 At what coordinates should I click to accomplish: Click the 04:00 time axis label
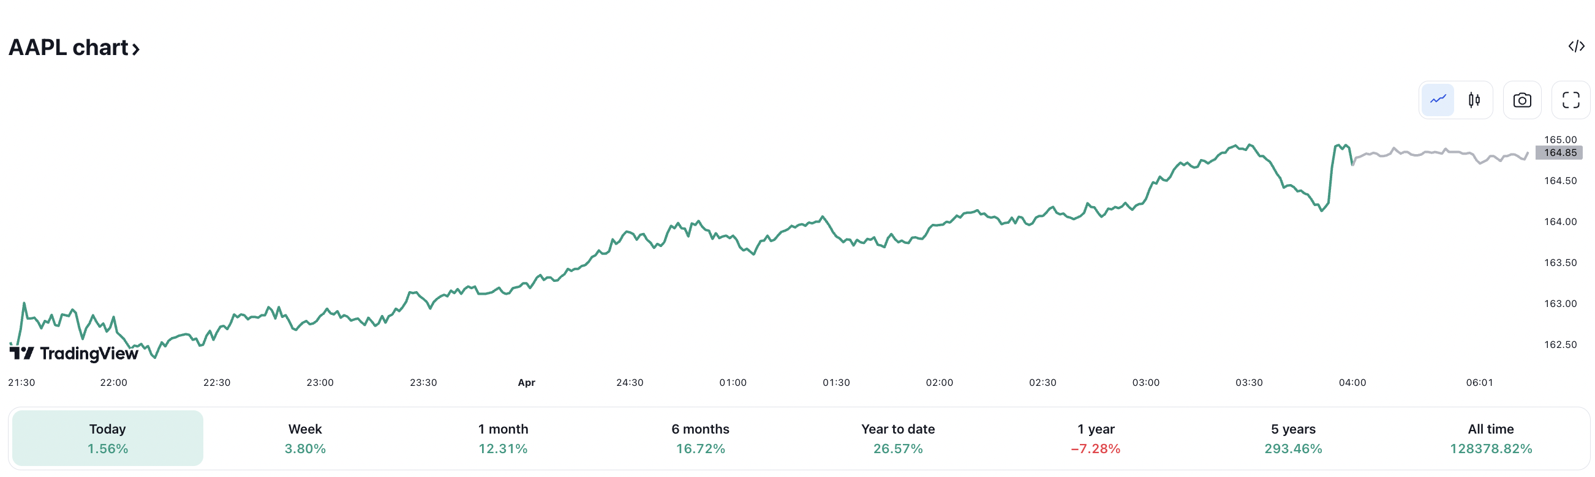[x=1352, y=382]
